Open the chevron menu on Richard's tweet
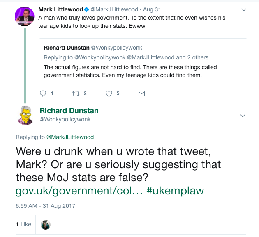This screenshot has width=259, height=237. tap(243, 116)
